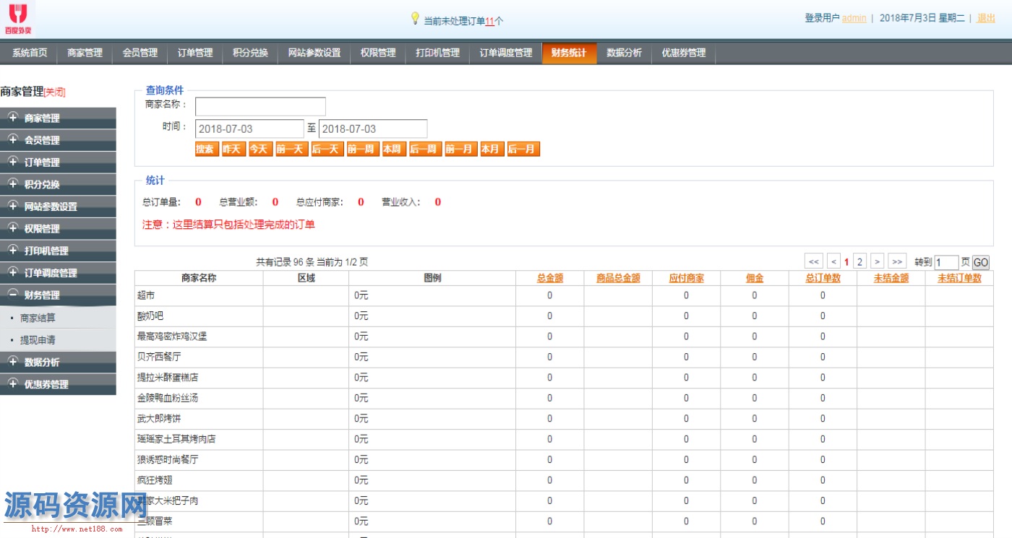Open 会员管理 in top navigation bar
This screenshot has height=538, width=1012.
[x=140, y=53]
